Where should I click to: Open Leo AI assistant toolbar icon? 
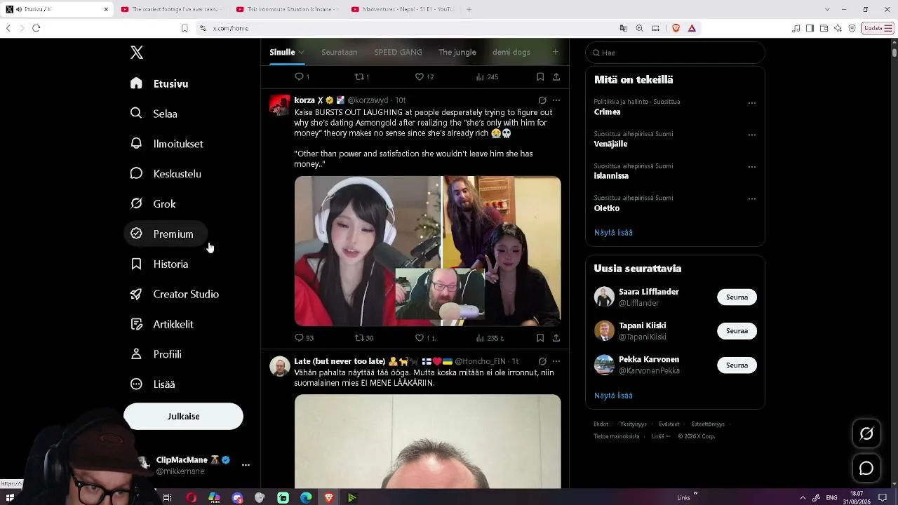tap(838, 28)
